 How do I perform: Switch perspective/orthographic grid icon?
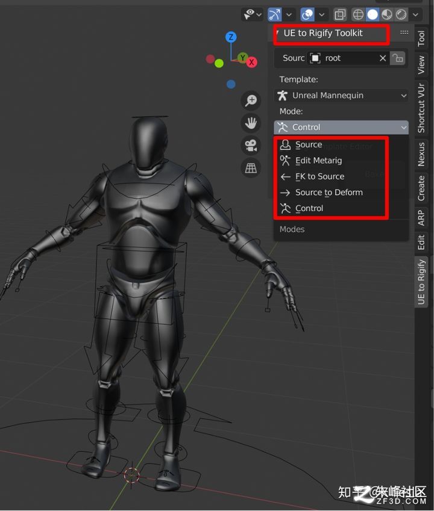click(x=251, y=168)
